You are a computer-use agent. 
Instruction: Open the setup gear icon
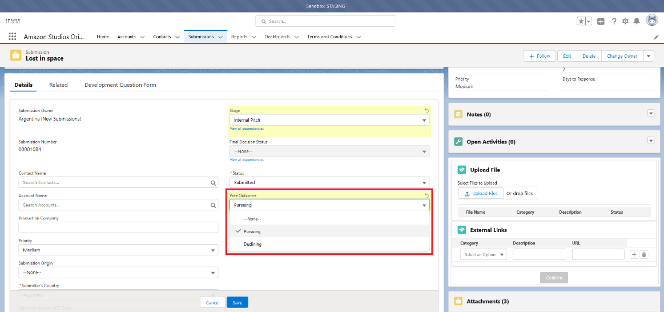tap(625, 21)
